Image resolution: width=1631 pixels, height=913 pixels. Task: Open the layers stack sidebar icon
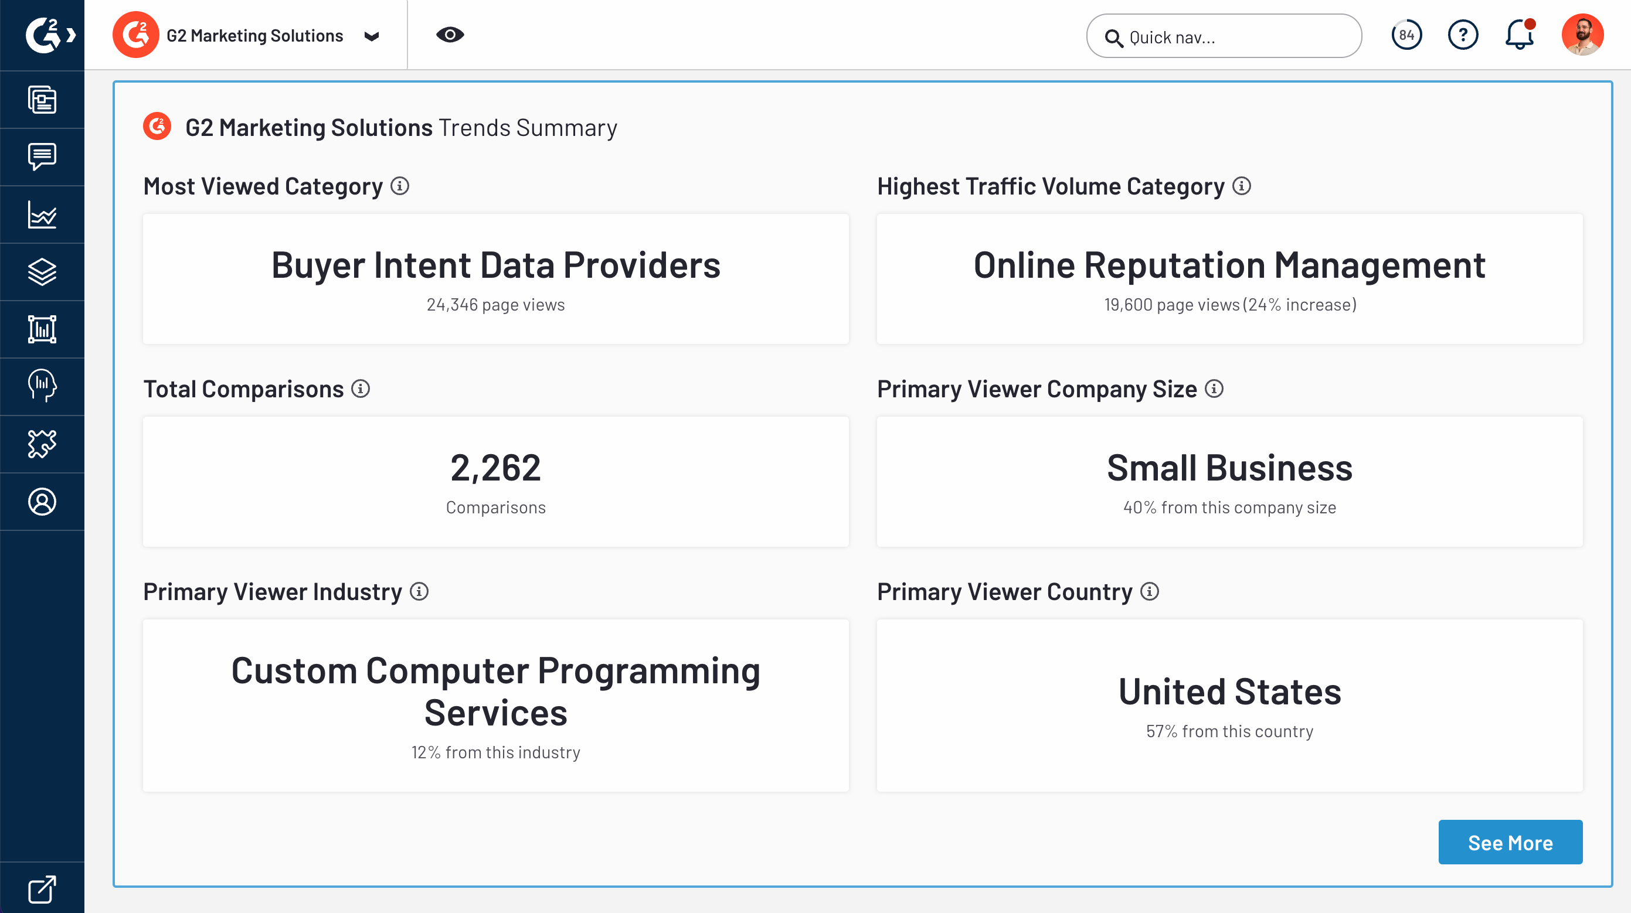[x=42, y=272]
